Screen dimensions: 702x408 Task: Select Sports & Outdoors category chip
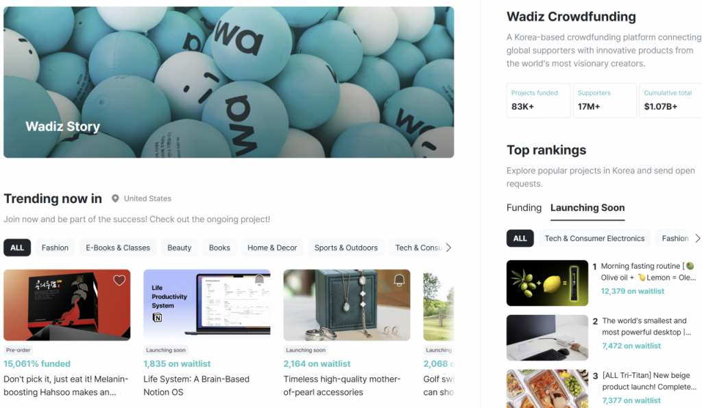(x=346, y=248)
